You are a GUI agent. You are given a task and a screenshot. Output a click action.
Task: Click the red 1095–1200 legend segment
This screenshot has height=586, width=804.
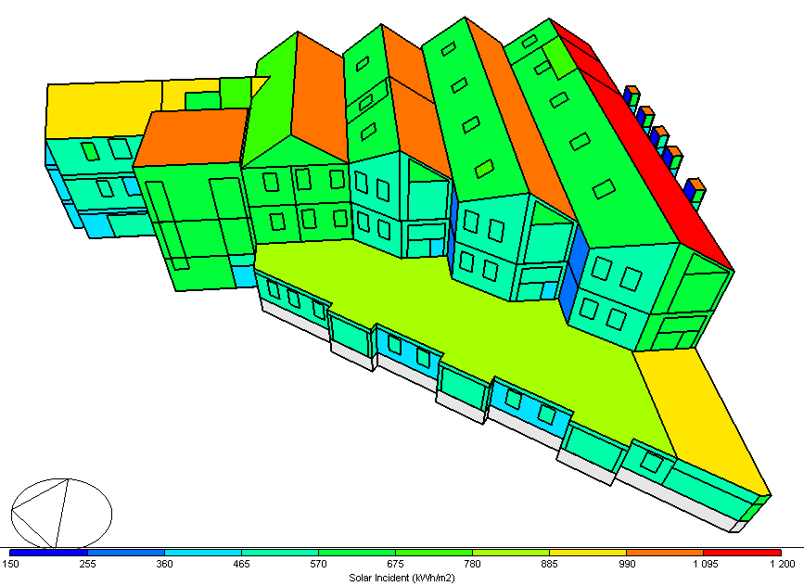pos(741,553)
